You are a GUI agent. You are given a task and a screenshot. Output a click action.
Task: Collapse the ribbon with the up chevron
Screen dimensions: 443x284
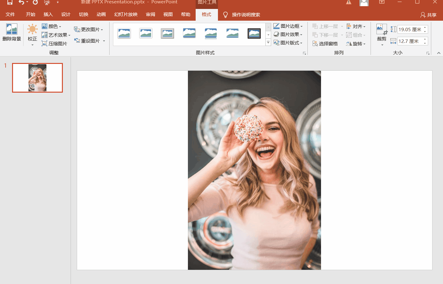click(439, 53)
